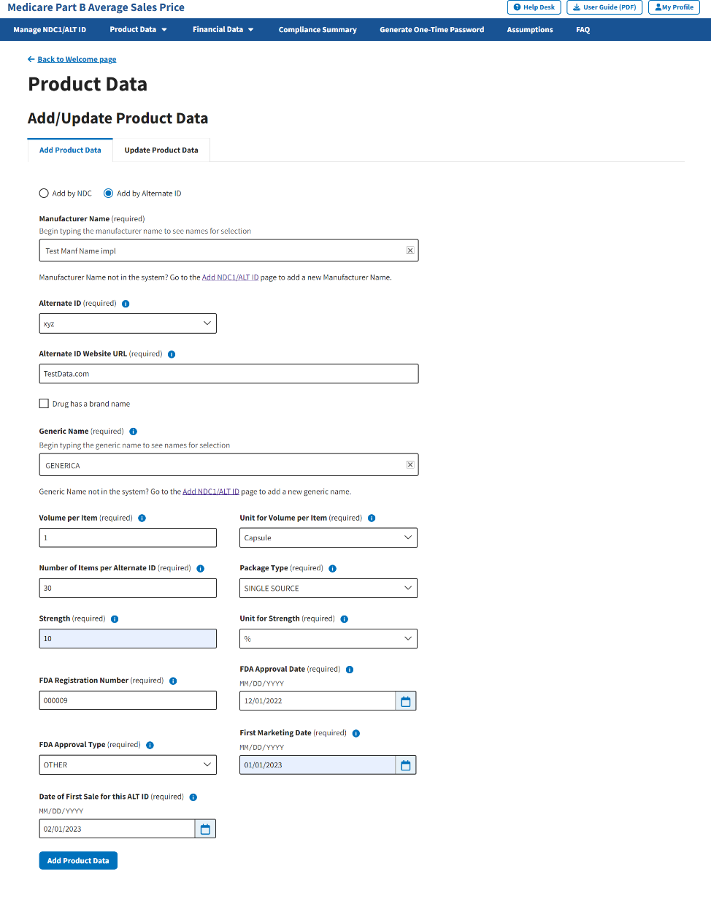Show info tooltip for Package Type
The height and width of the screenshot is (904, 711).
[333, 568]
